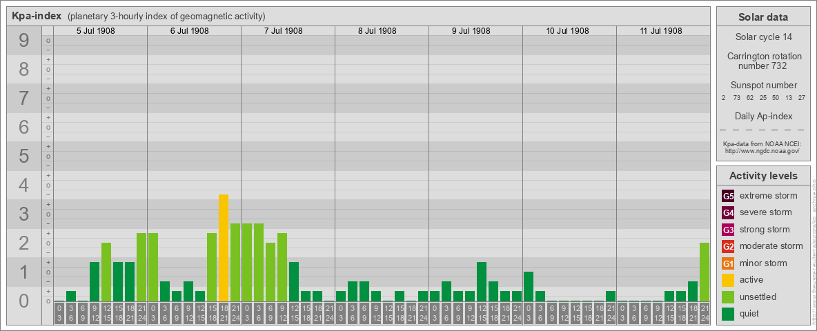The width and height of the screenshot is (817, 331).
Task: Click the 'Activity levels' panel heading
Action: click(762, 176)
